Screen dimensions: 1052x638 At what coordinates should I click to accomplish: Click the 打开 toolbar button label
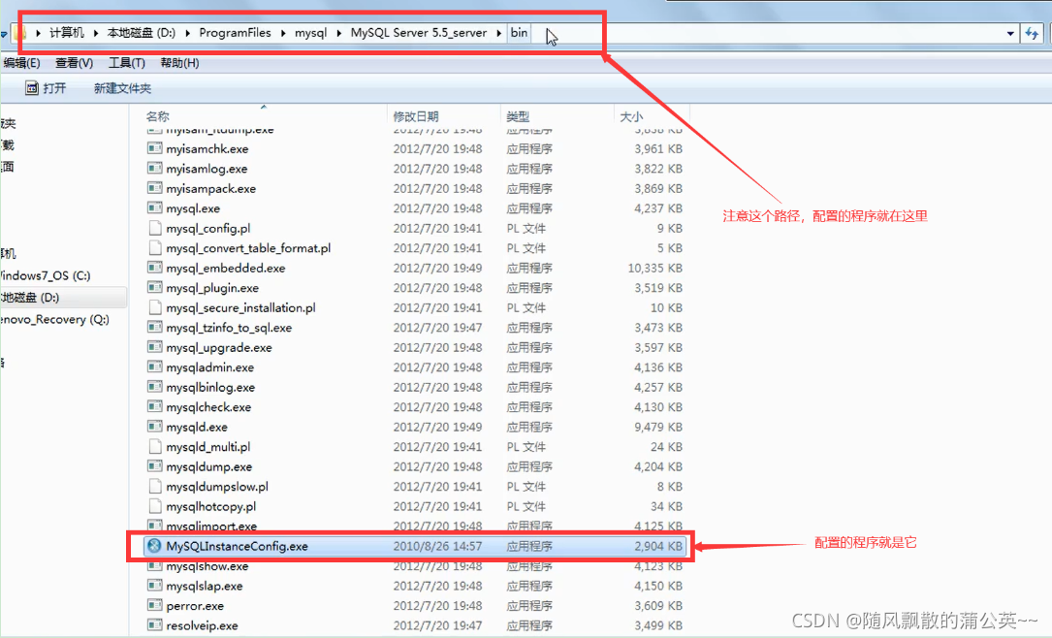click(x=54, y=88)
